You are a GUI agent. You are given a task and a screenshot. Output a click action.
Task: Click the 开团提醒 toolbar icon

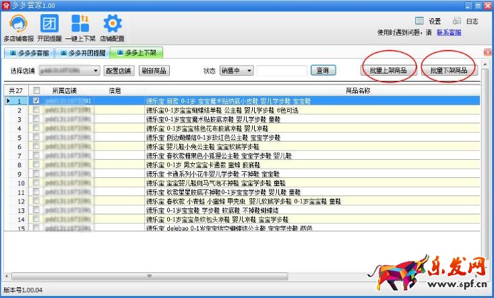coord(49,26)
